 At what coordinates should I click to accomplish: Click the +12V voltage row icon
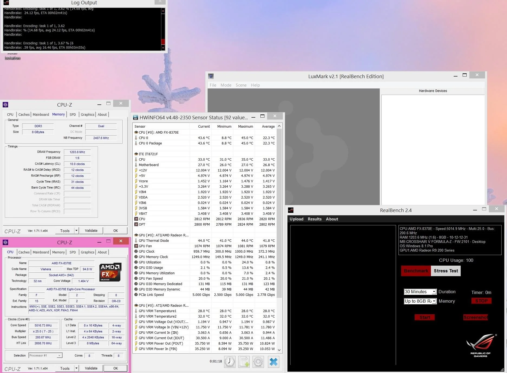click(x=136, y=170)
